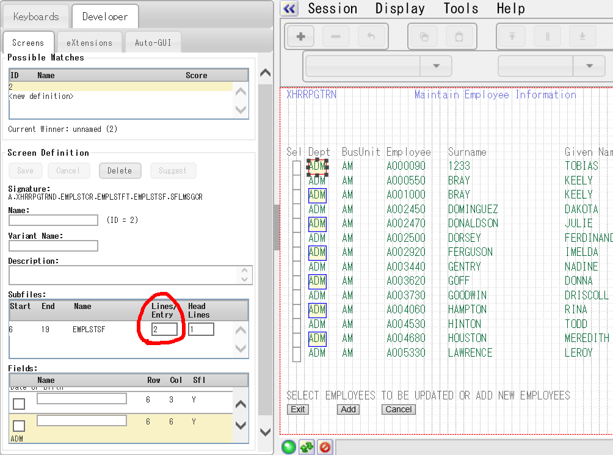Image resolution: width=613 pixels, height=455 pixels.
Task: Select the Sel checkbox beside BRAY A000550
Action: pos(297,181)
